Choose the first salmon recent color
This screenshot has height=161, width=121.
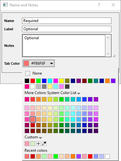click(x=27, y=156)
